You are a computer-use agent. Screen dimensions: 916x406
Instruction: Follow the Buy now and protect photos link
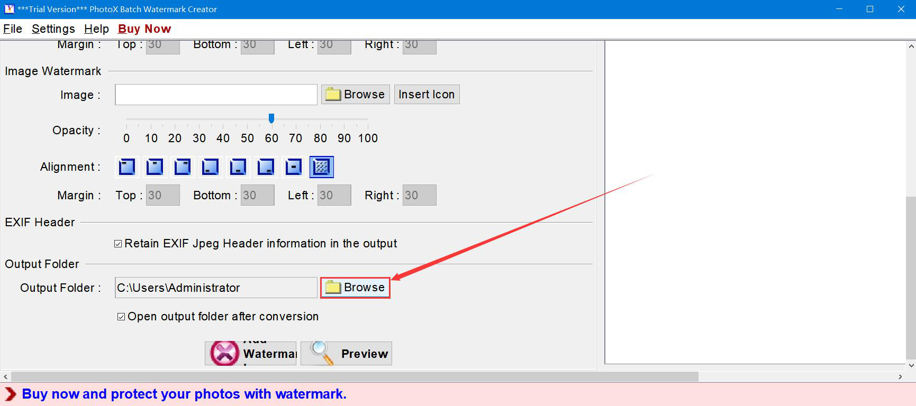pos(184,394)
